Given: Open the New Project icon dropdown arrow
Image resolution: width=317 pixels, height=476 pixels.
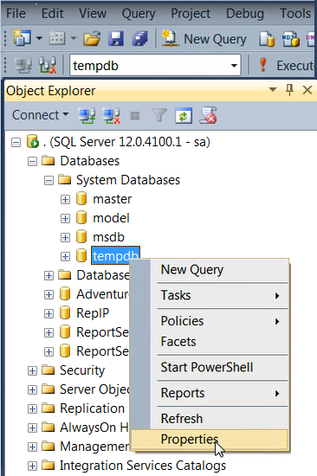Looking at the screenshot, I should [39, 39].
